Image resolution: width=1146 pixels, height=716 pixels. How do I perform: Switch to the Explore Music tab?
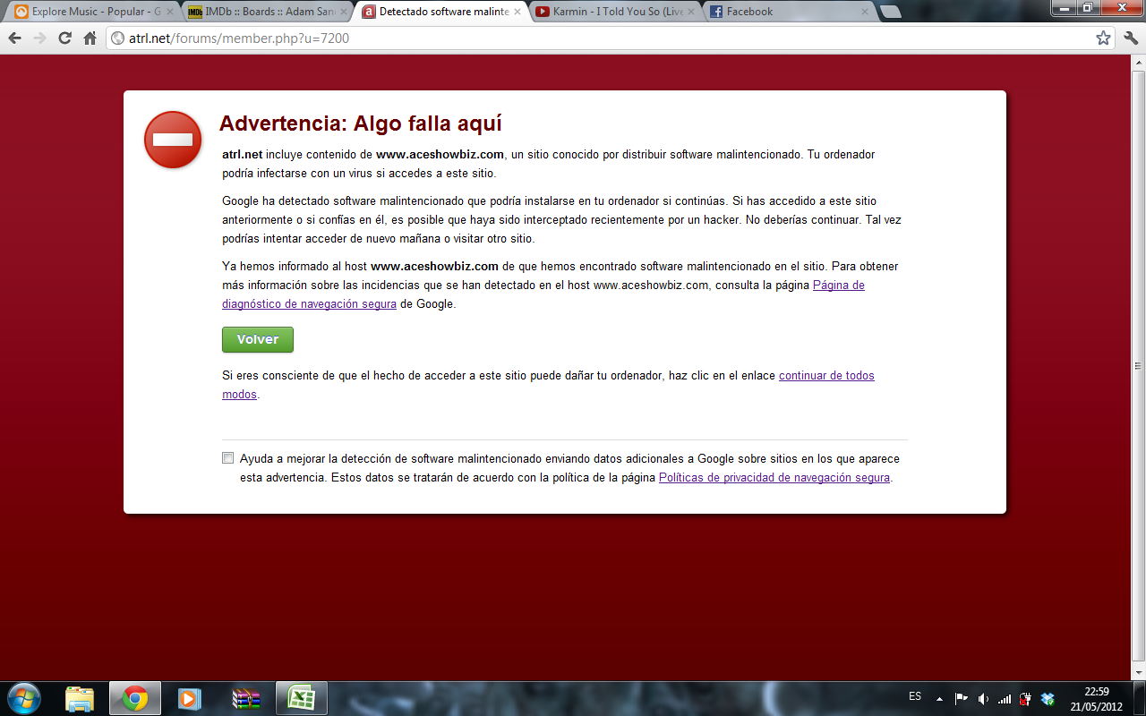click(x=94, y=12)
